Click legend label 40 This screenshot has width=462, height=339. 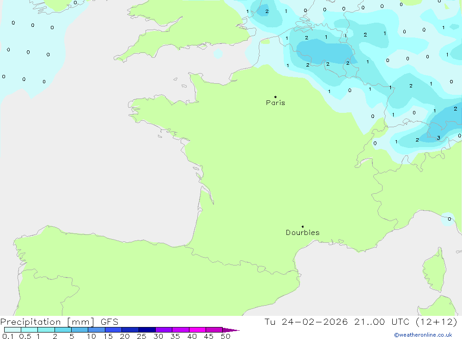[x=192, y=336]
